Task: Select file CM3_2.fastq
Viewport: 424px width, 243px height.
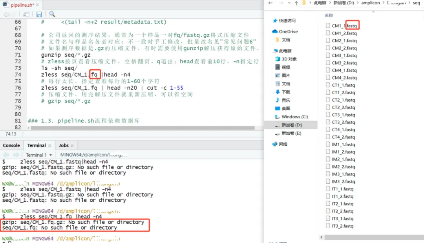Action: tap(341, 63)
